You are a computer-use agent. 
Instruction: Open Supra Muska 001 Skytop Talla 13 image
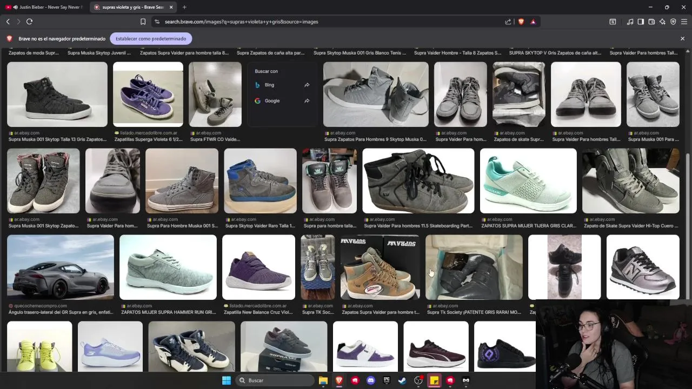57,94
